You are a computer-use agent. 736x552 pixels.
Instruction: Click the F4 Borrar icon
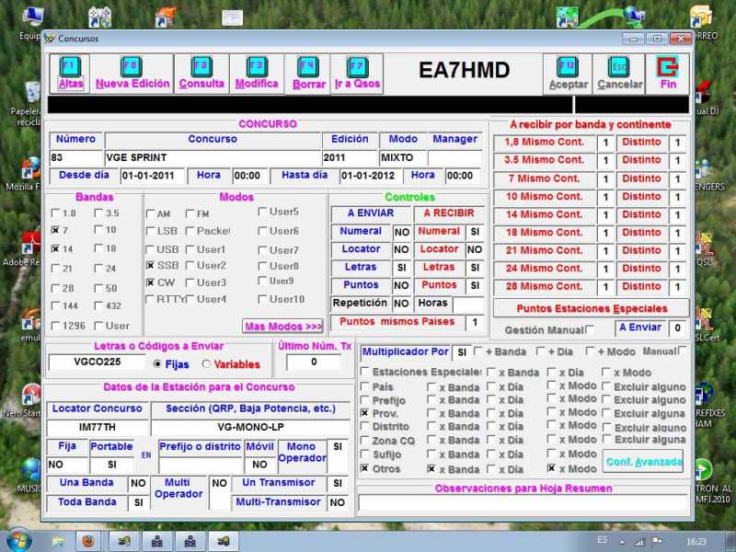tap(308, 67)
